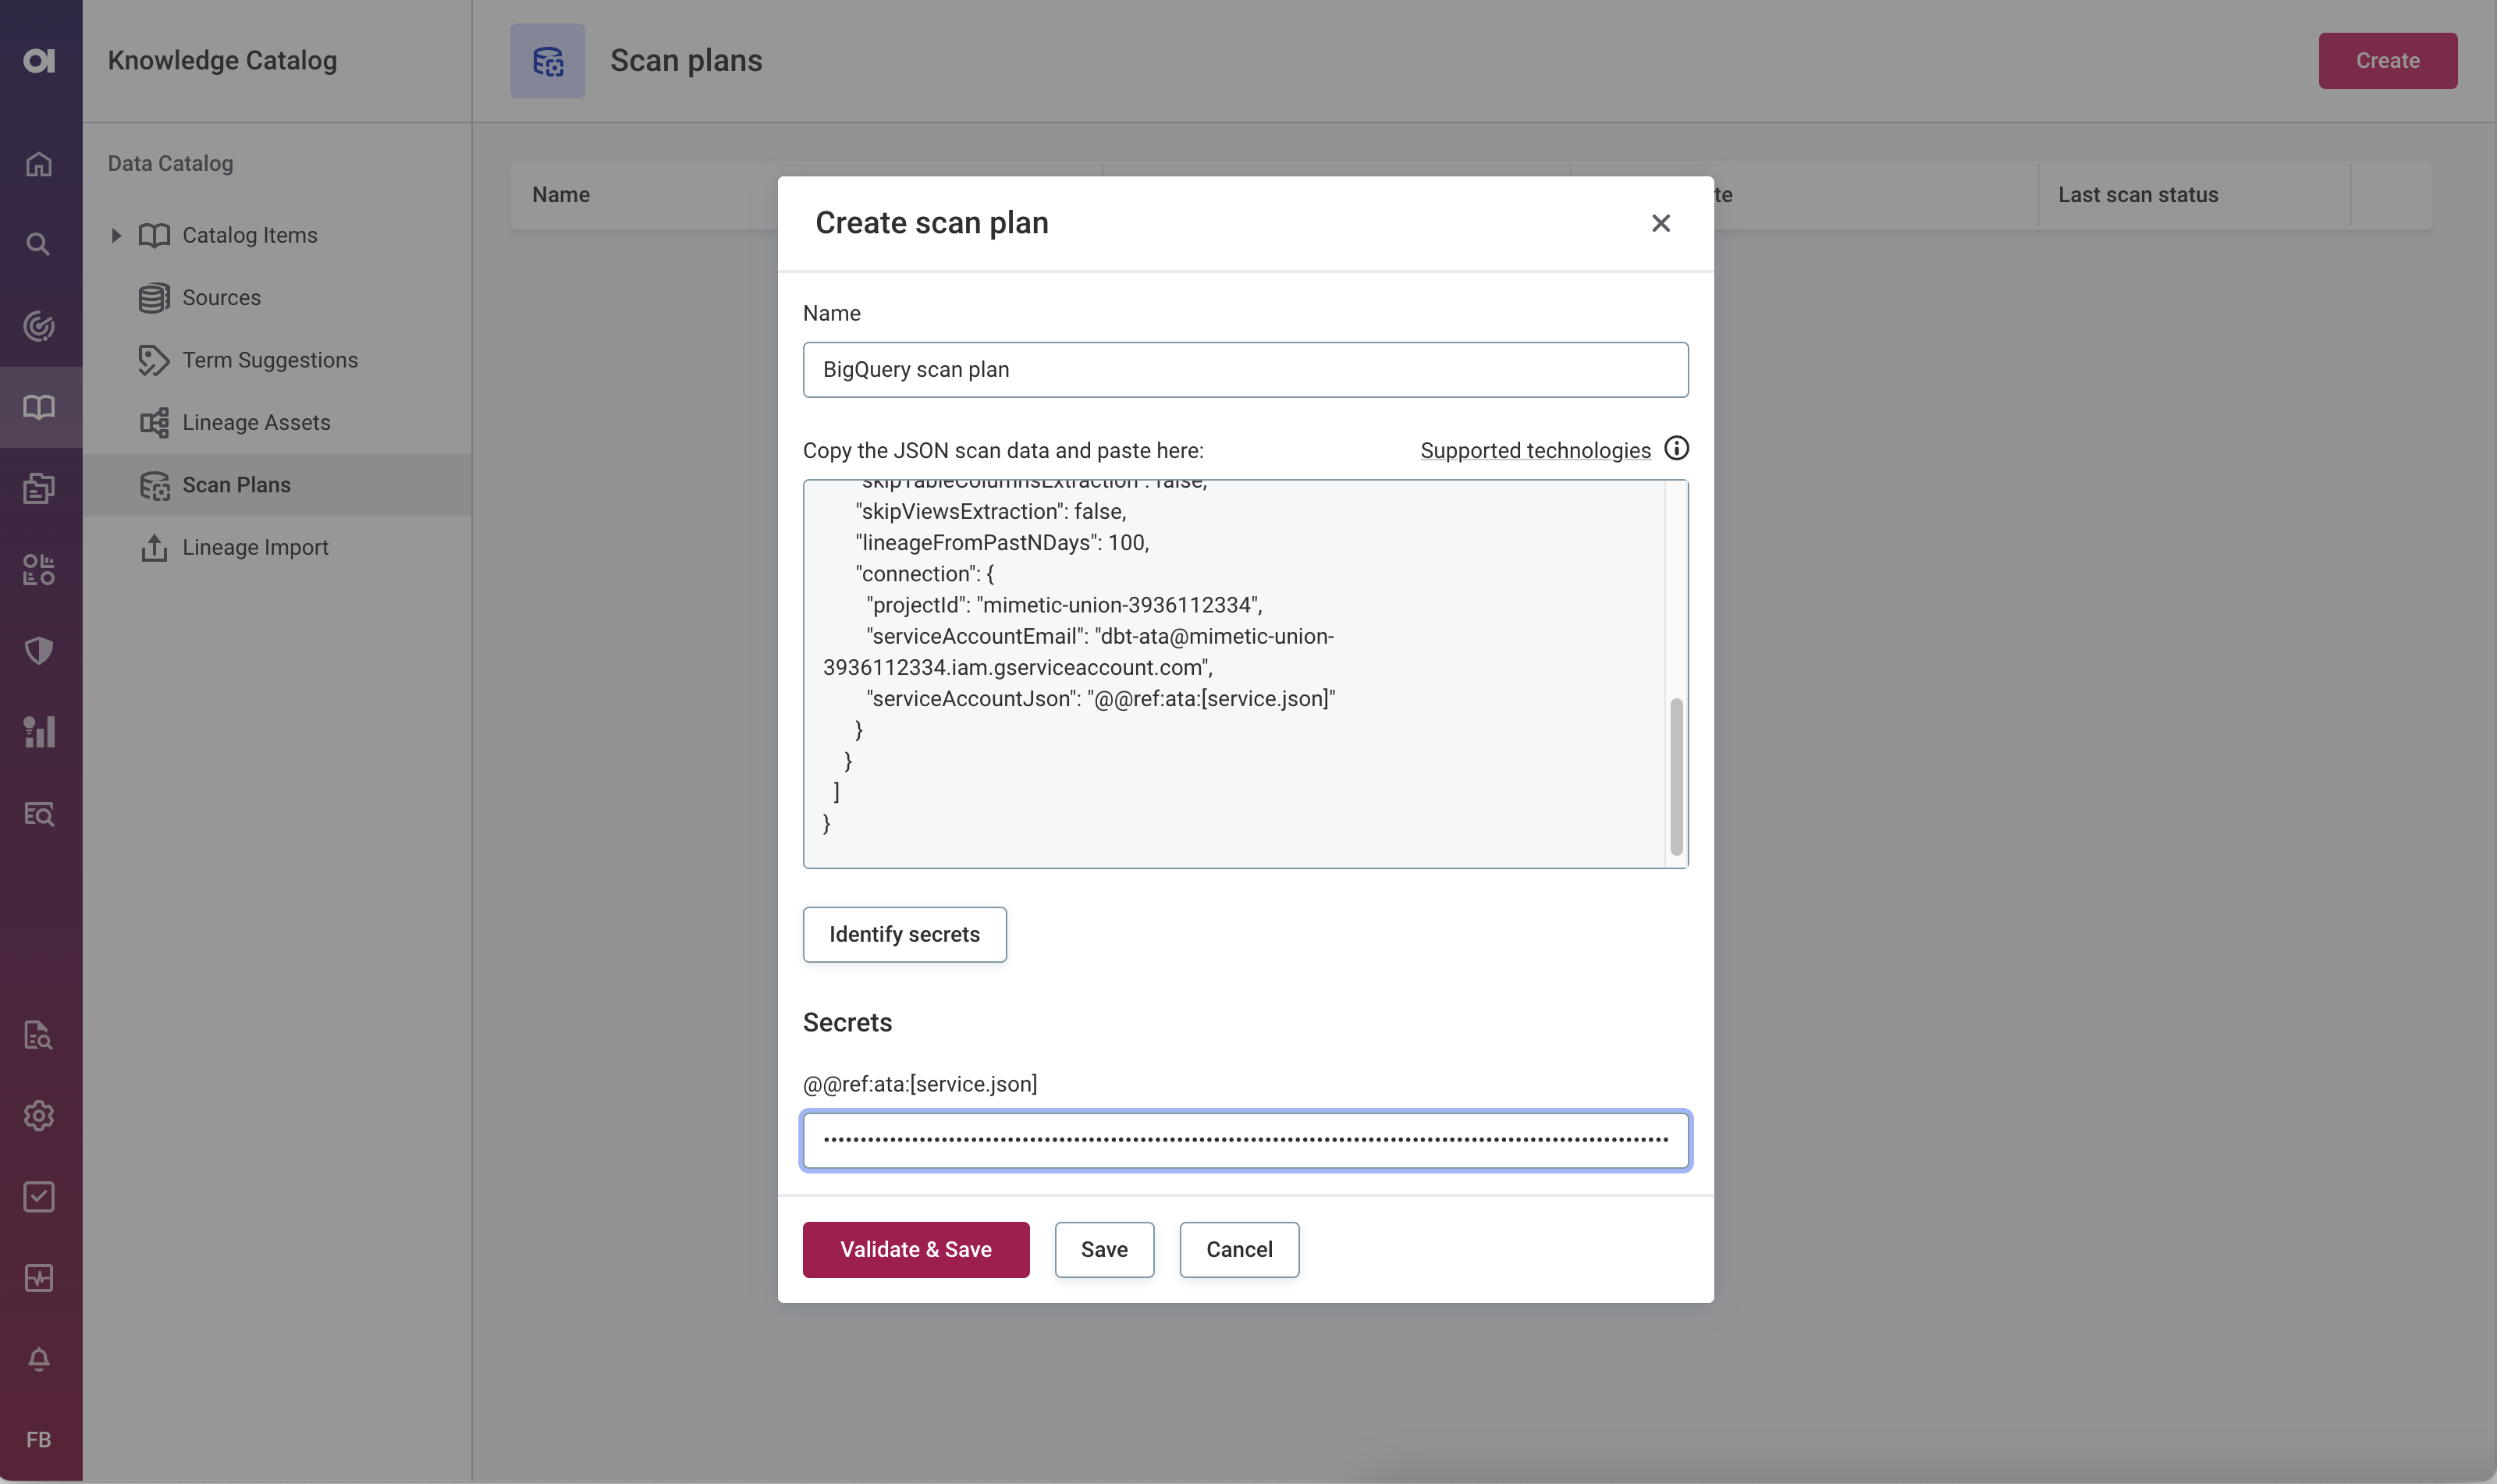The width and height of the screenshot is (2497, 1484).
Task: Open the search icon in sidebar
Action: click(x=39, y=244)
